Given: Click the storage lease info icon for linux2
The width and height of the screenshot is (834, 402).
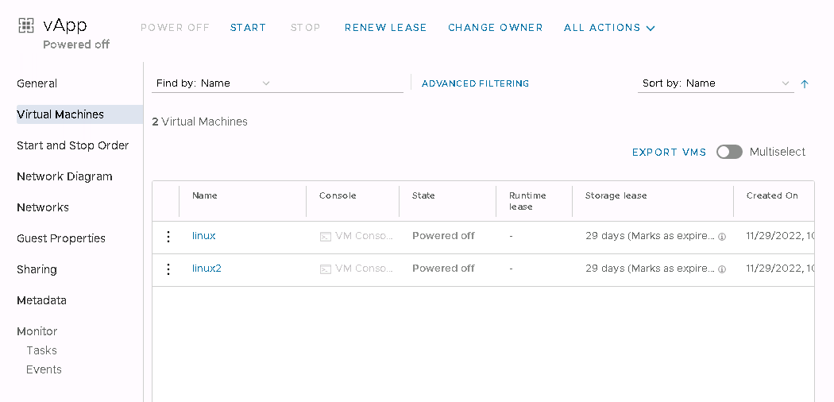Looking at the screenshot, I should click(x=722, y=269).
